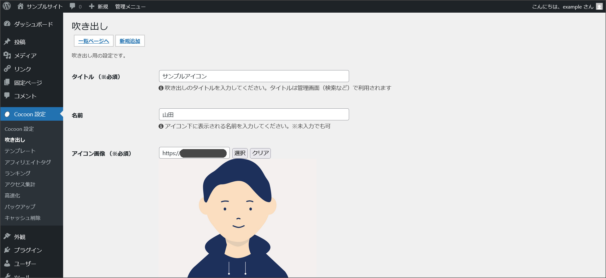Open the 管理メニュー admin bar item
Image resolution: width=606 pixels, height=278 pixels.
coord(130,7)
